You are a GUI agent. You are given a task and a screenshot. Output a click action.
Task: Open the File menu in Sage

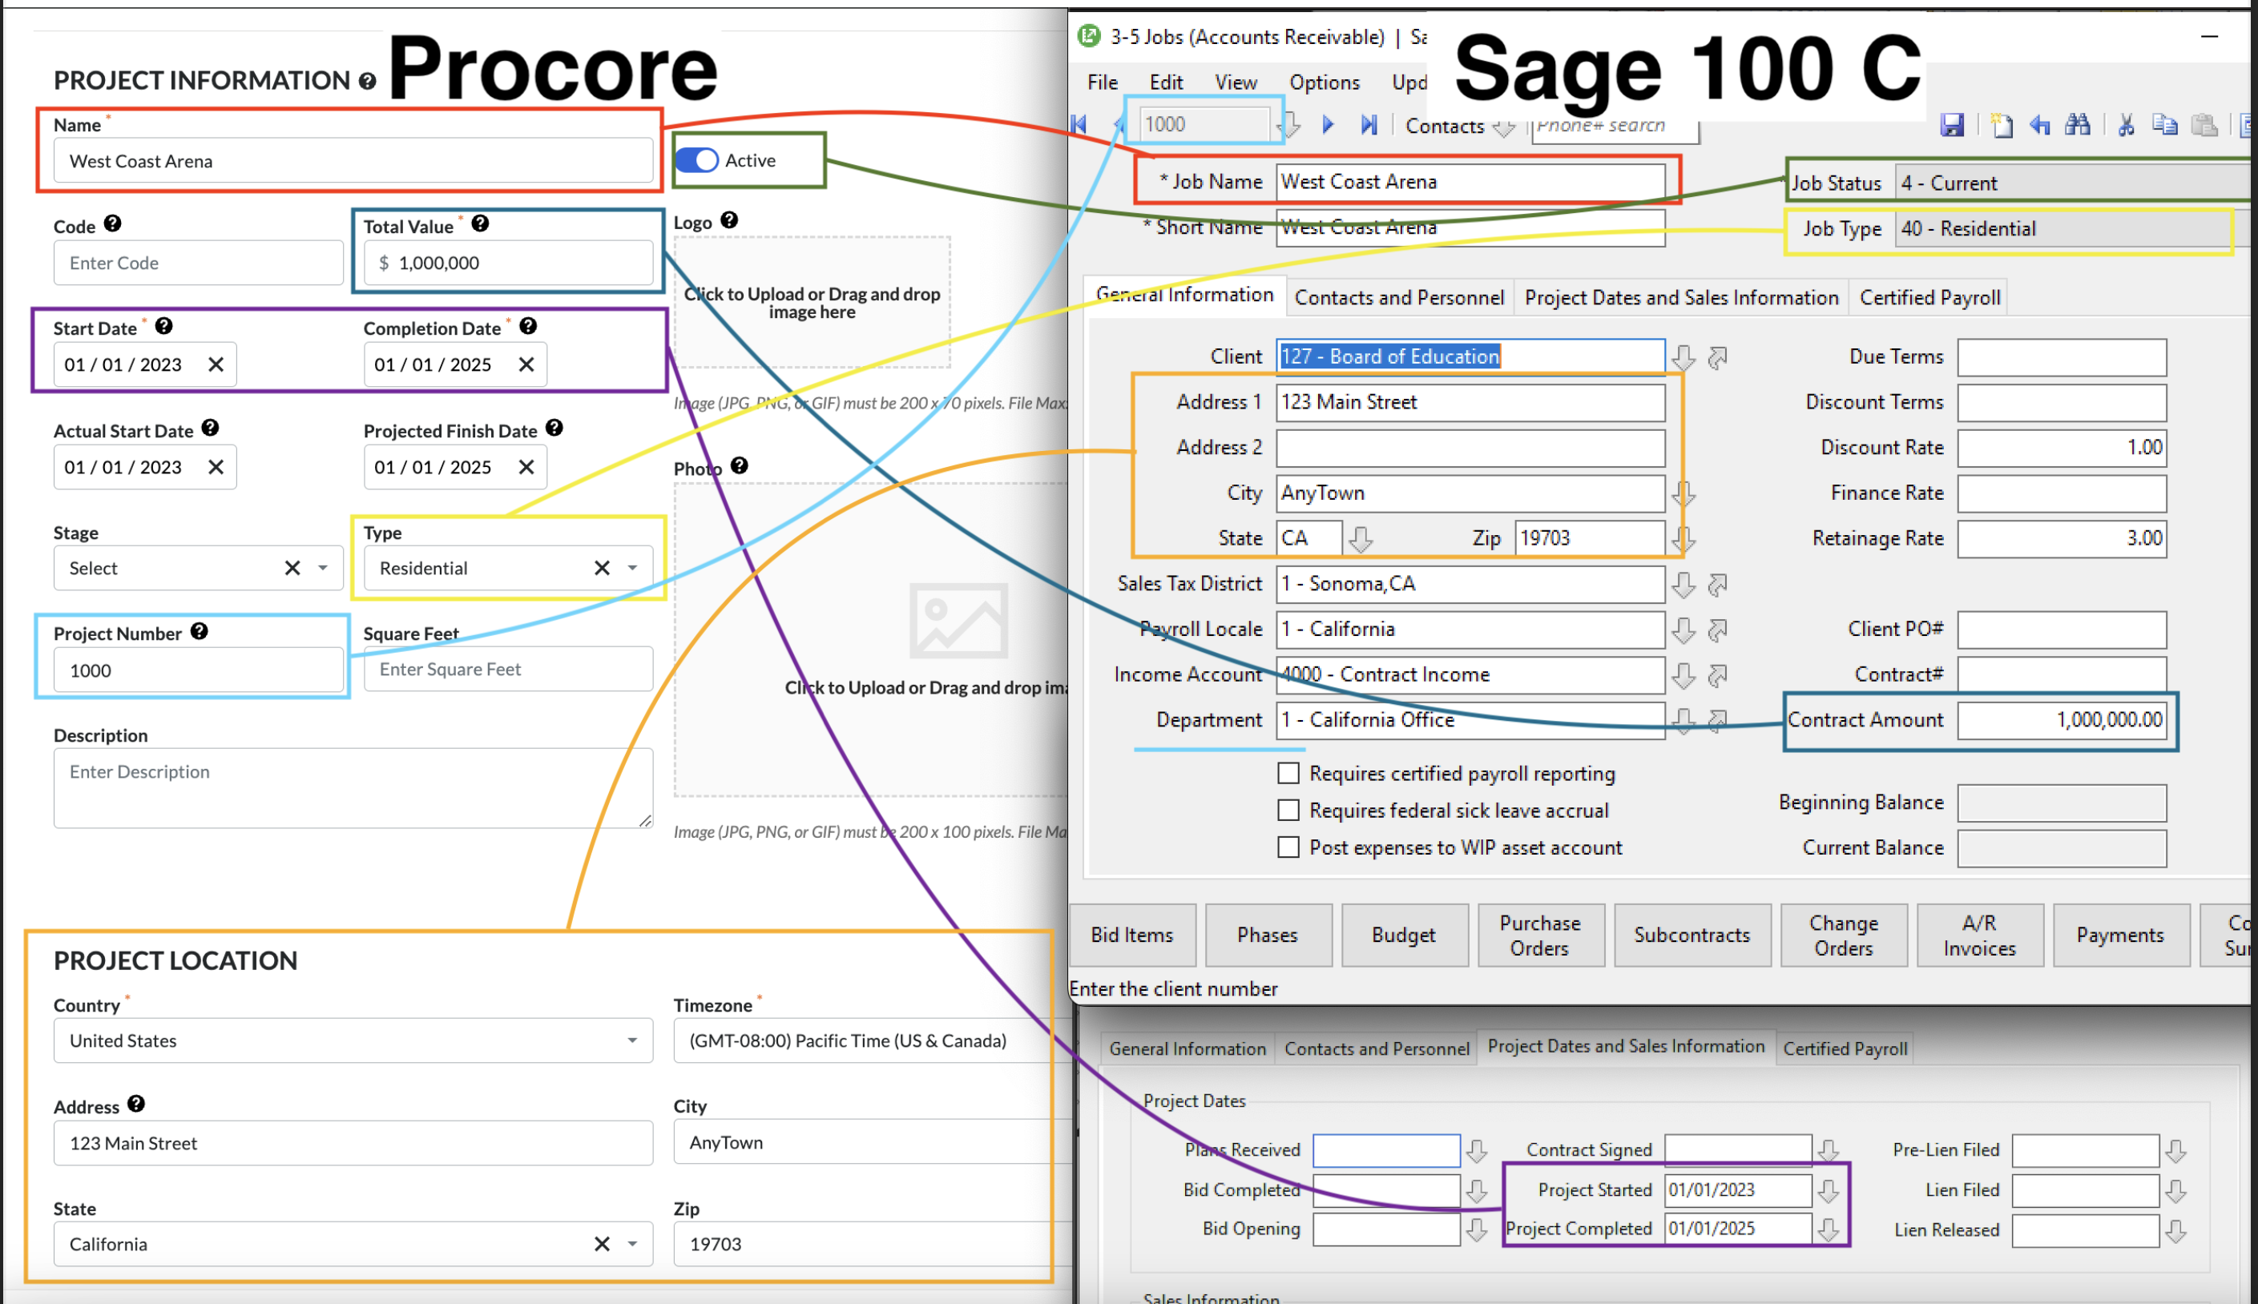pos(1103,83)
